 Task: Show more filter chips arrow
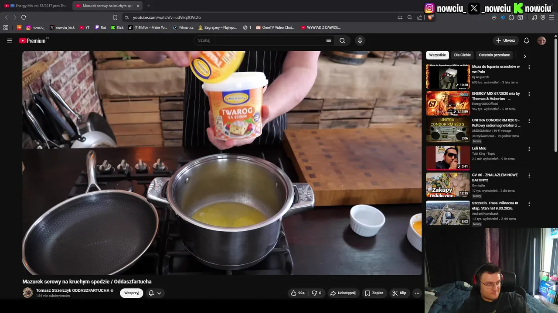click(524, 56)
